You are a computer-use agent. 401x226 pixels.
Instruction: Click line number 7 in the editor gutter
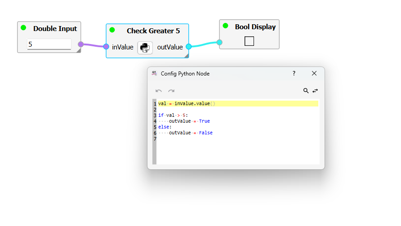(x=155, y=139)
